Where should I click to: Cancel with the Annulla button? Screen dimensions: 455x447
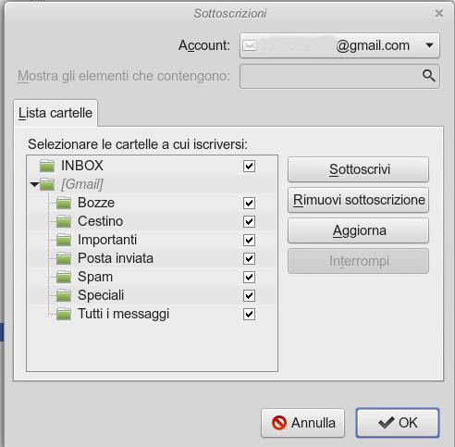[302, 423]
